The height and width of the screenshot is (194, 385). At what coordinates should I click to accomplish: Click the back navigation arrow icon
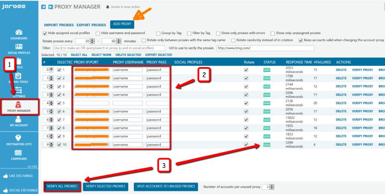(43, 7)
